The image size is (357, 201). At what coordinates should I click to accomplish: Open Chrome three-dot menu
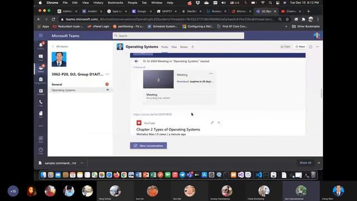click(x=318, y=20)
